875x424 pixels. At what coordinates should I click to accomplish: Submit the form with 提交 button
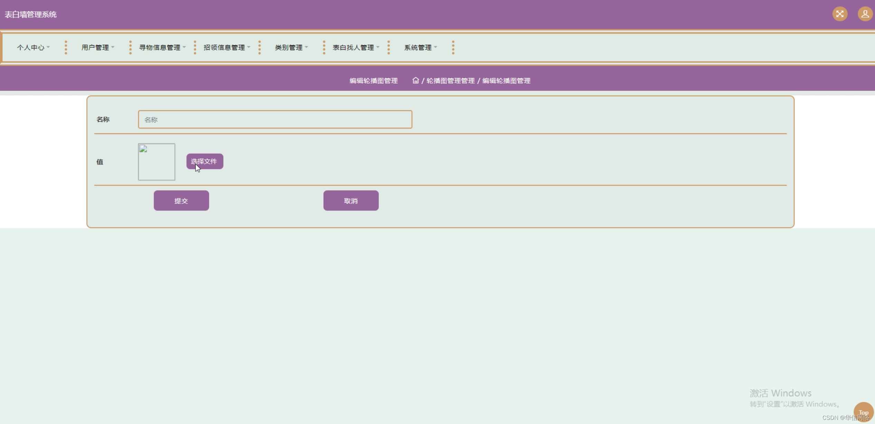coord(181,200)
